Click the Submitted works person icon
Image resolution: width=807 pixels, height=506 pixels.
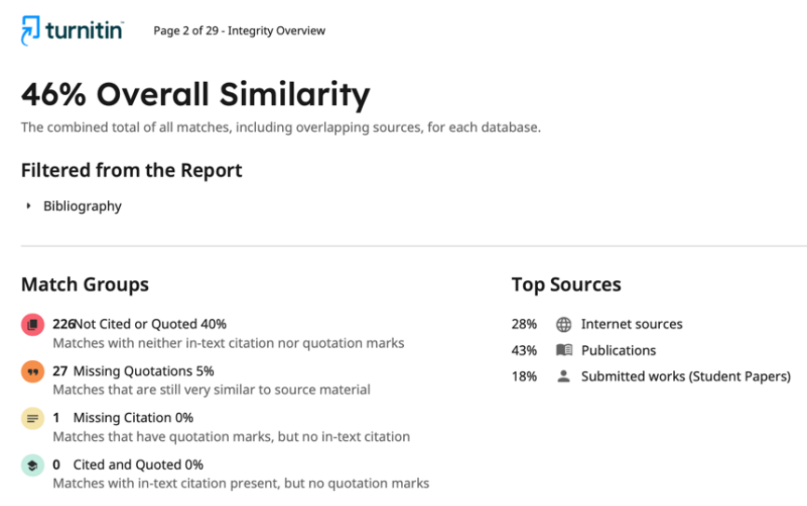[x=563, y=377]
